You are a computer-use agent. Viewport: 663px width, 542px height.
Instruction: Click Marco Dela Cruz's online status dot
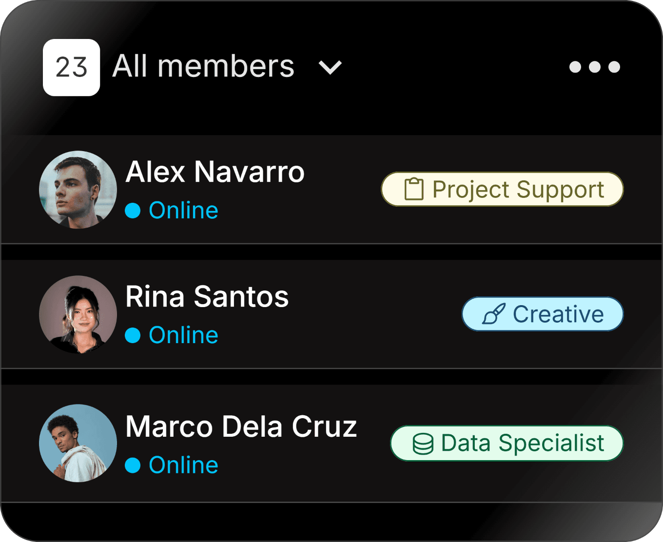click(x=133, y=465)
